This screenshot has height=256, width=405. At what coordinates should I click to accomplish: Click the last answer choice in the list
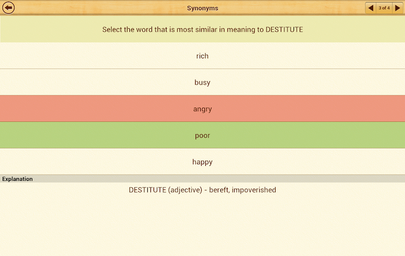(x=202, y=162)
